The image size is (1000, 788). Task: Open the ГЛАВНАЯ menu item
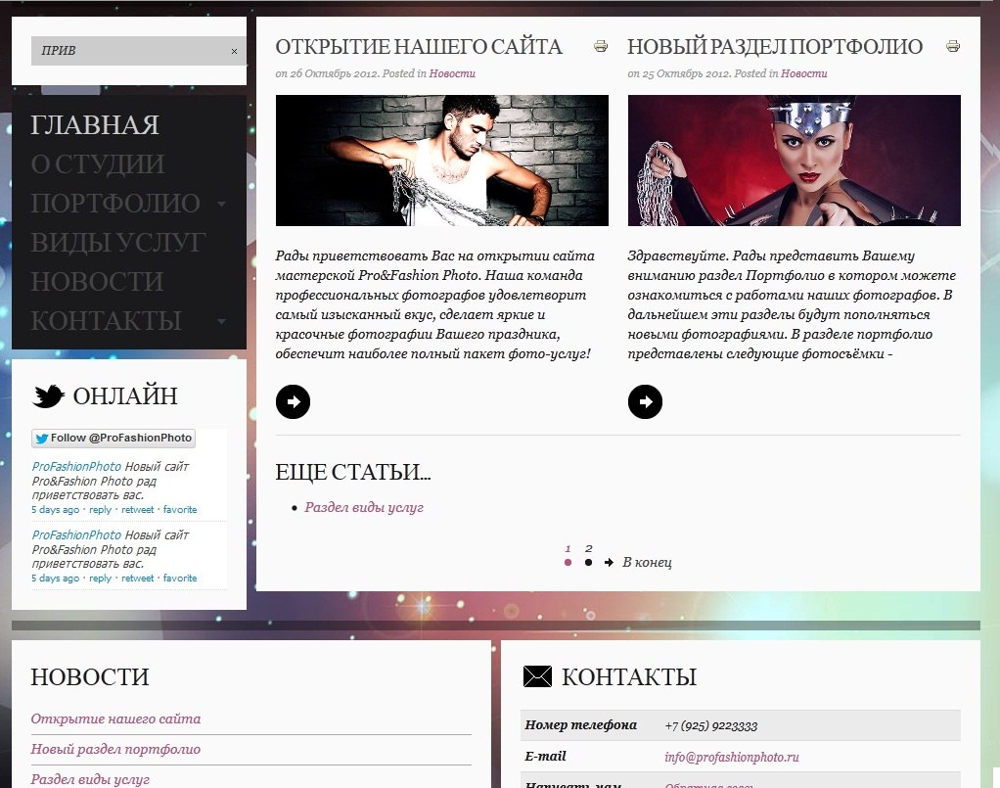pyautogui.click(x=95, y=125)
